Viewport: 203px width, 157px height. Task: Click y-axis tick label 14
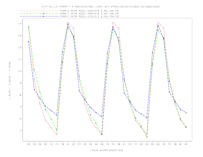pos(20,24)
